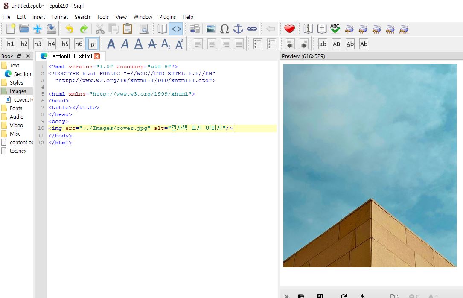Insert a bulleted list

(x=258, y=44)
